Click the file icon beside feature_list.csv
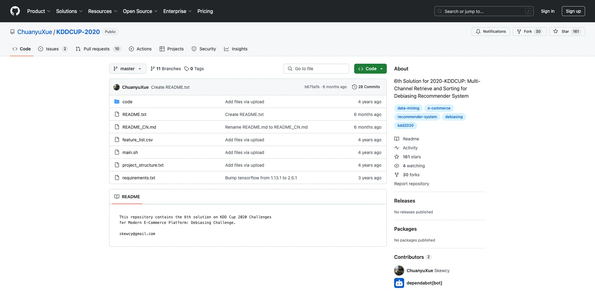595x291 pixels. 117,139
